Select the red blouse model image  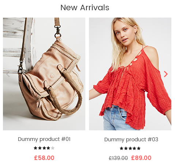tap(130, 74)
